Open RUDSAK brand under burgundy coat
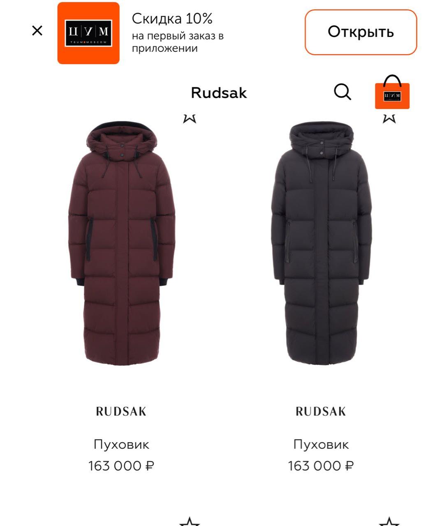This screenshot has width=444, height=526. [x=121, y=412]
